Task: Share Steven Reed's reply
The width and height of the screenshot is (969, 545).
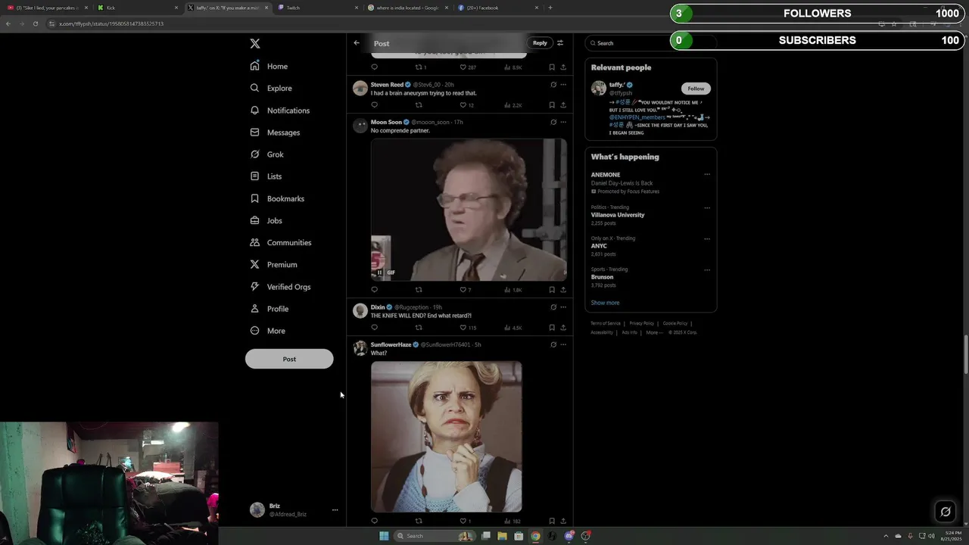Action: coord(563,105)
